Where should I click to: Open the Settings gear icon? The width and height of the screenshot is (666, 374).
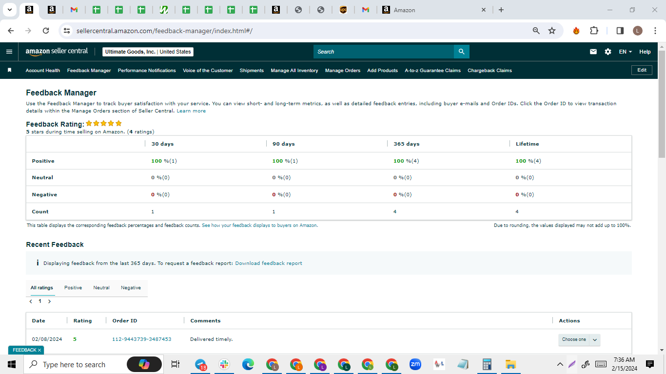(x=608, y=52)
